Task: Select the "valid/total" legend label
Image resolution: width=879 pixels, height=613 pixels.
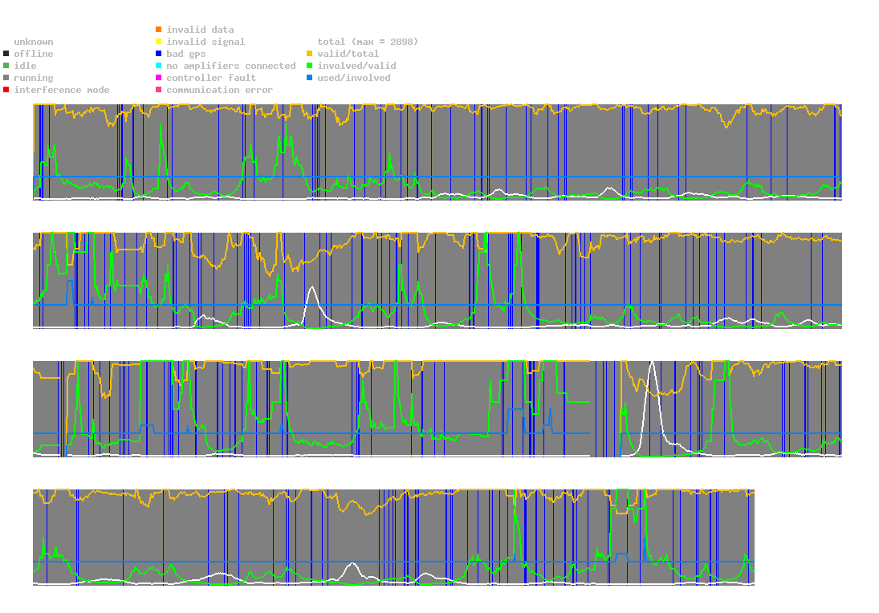Action: [x=348, y=54]
